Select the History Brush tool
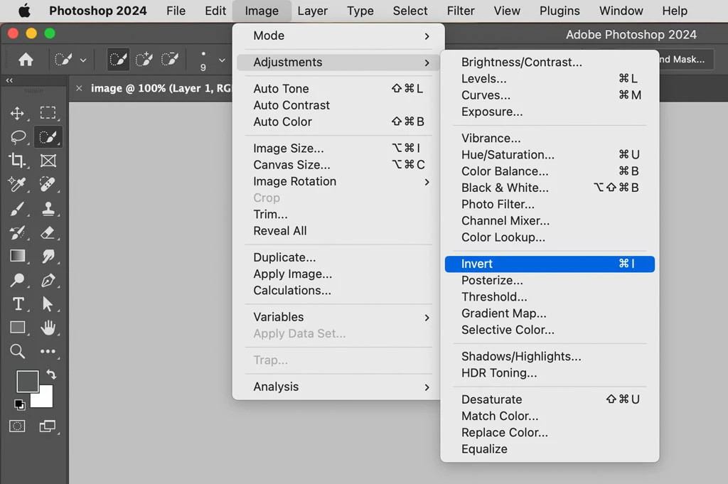The image size is (728, 484). (17, 232)
